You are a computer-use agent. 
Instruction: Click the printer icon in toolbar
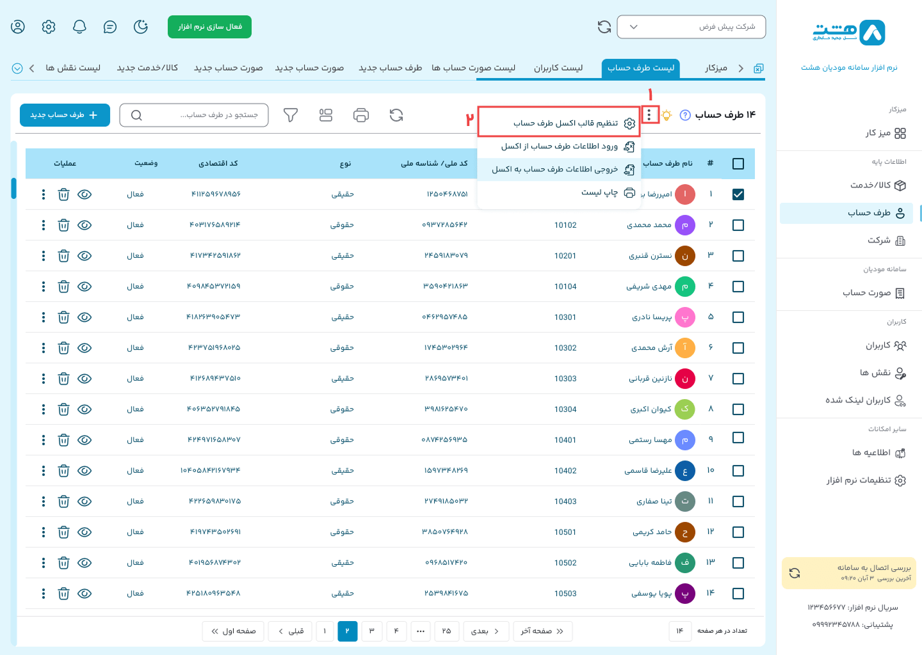point(361,115)
